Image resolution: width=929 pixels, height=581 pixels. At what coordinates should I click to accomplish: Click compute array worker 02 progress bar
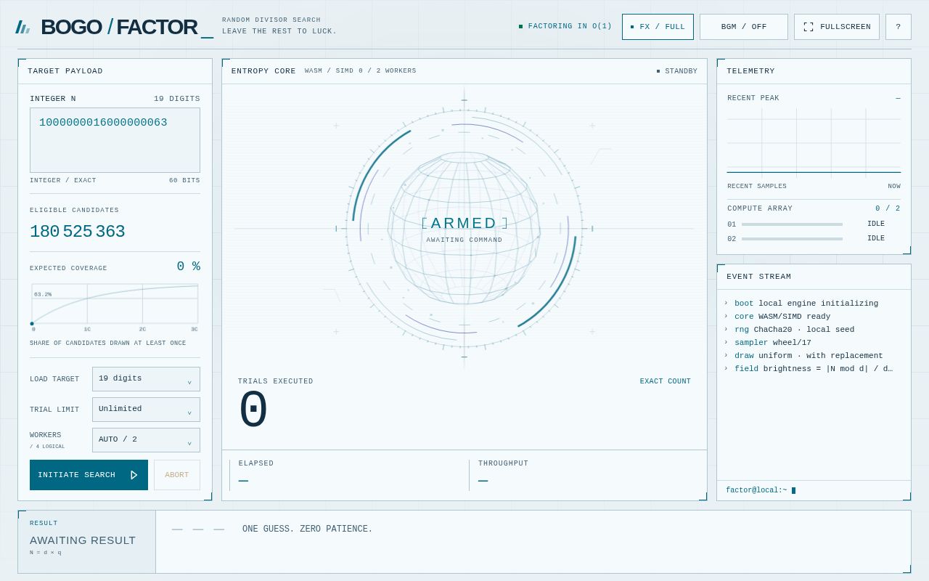click(x=792, y=239)
